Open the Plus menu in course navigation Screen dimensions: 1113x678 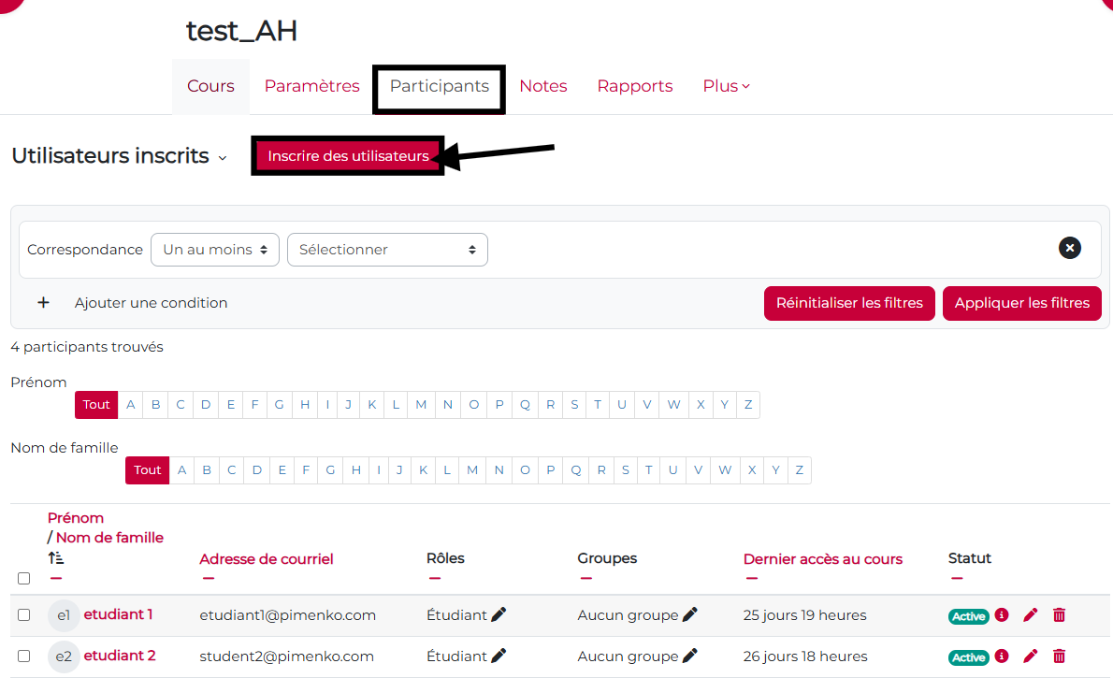[726, 86]
